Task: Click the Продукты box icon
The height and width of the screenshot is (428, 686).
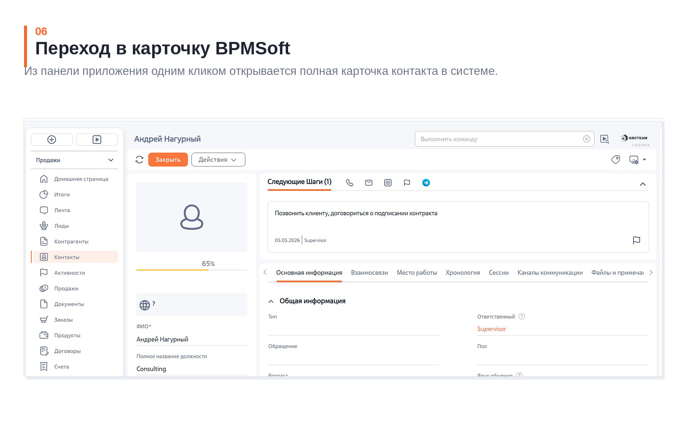Action: 44,335
